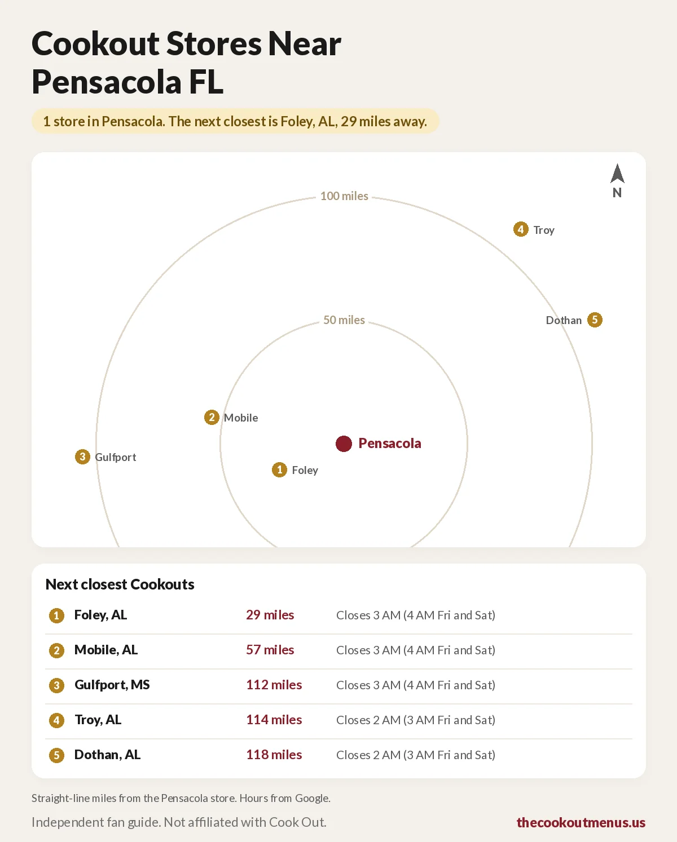Click the Dothan marker numbered 5 on map
The width and height of the screenshot is (677, 842).
pos(595,320)
